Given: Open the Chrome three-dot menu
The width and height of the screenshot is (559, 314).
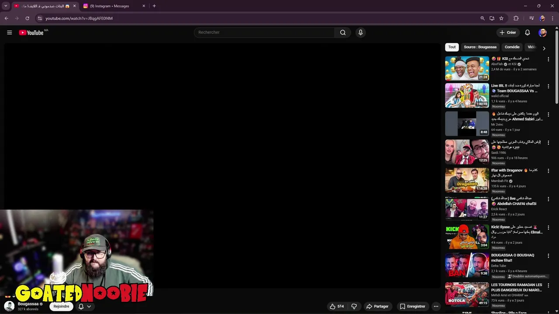Looking at the screenshot, I should coord(552,18).
